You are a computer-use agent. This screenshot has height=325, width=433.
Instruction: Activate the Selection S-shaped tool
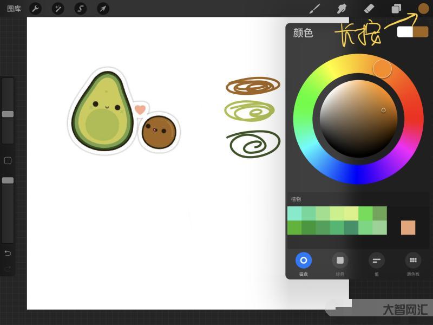80,9
